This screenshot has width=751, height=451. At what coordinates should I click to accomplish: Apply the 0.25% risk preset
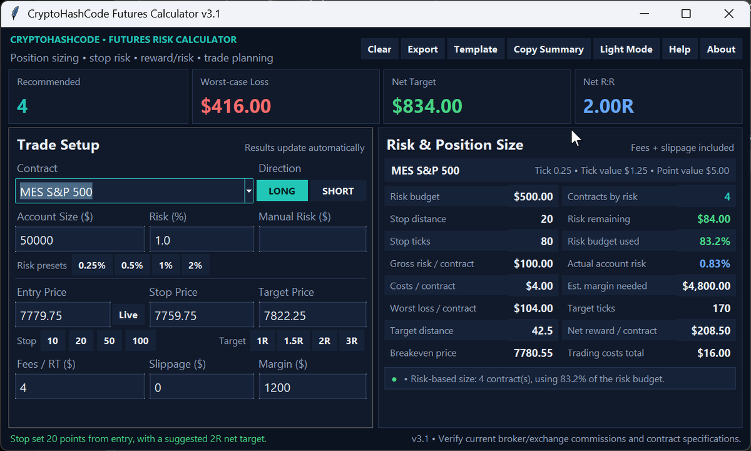coord(92,265)
